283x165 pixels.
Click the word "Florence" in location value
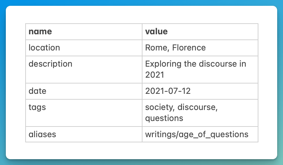[x=189, y=48]
